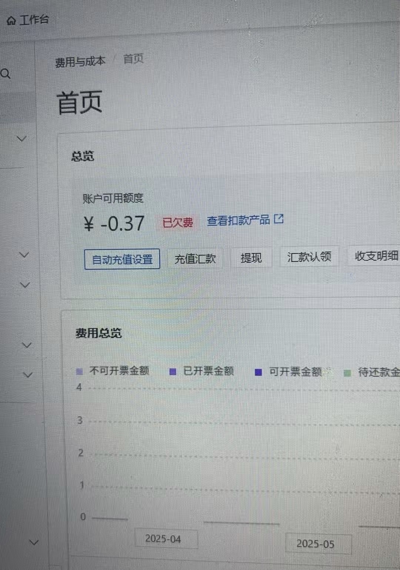Click the 充值汇款 button

[x=195, y=259]
